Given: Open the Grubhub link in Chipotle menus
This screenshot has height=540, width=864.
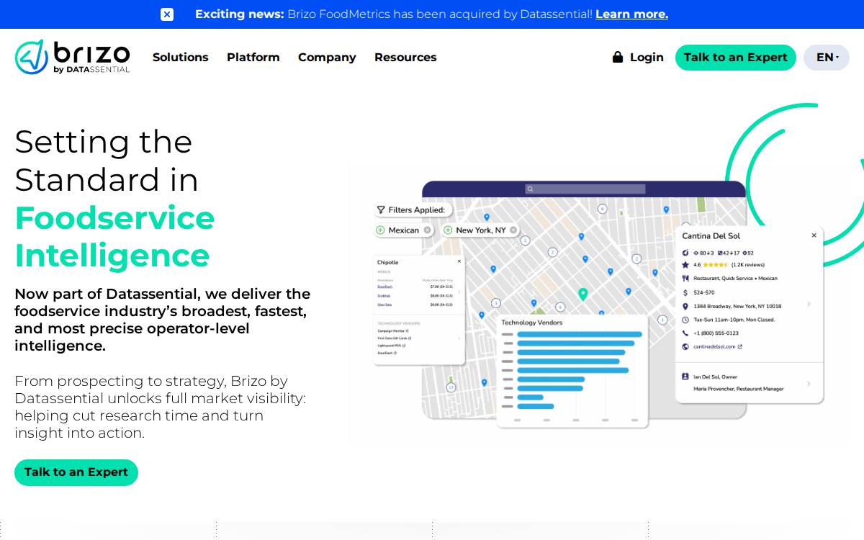Looking at the screenshot, I should [384, 296].
